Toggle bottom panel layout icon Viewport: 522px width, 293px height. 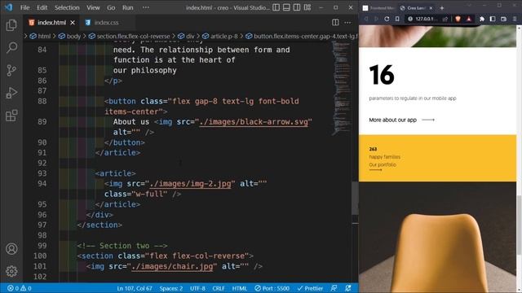[286, 7]
